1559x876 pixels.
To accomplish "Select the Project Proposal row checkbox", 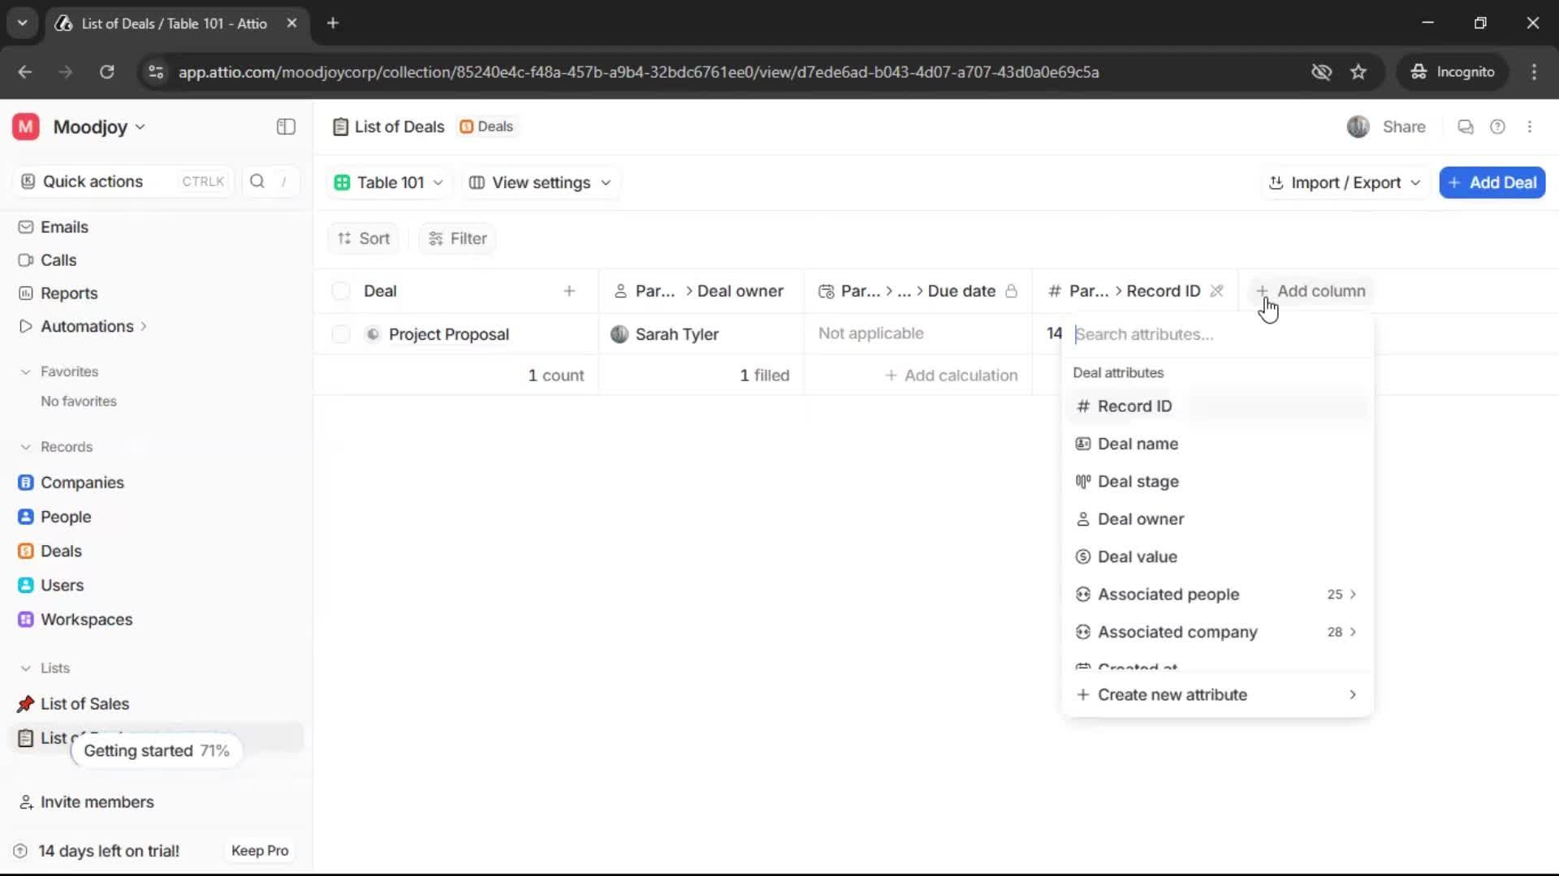I will (340, 333).
